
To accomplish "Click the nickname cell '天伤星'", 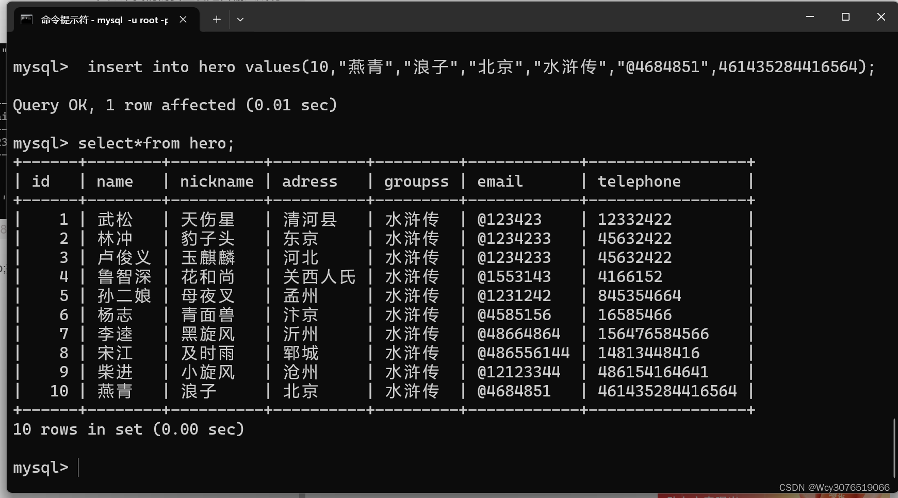I will coord(208,220).
